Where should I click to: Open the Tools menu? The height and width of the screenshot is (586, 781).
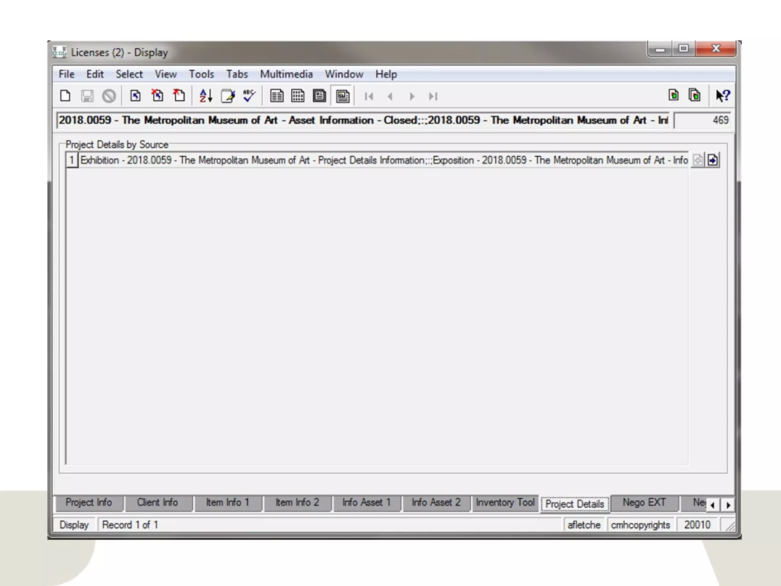[201, 74]
